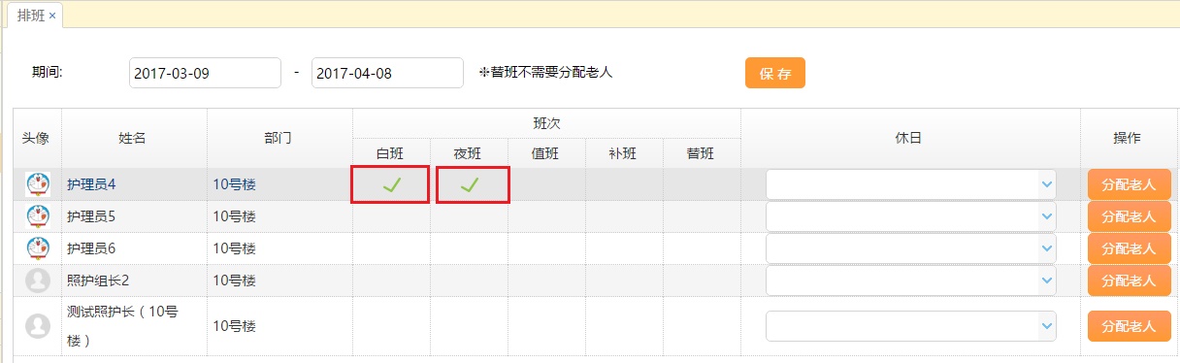Open 休日 dropdown for 护理员4
Image resolution: width=1180 pixels, height=363 pixels.
tap(911, 184)
